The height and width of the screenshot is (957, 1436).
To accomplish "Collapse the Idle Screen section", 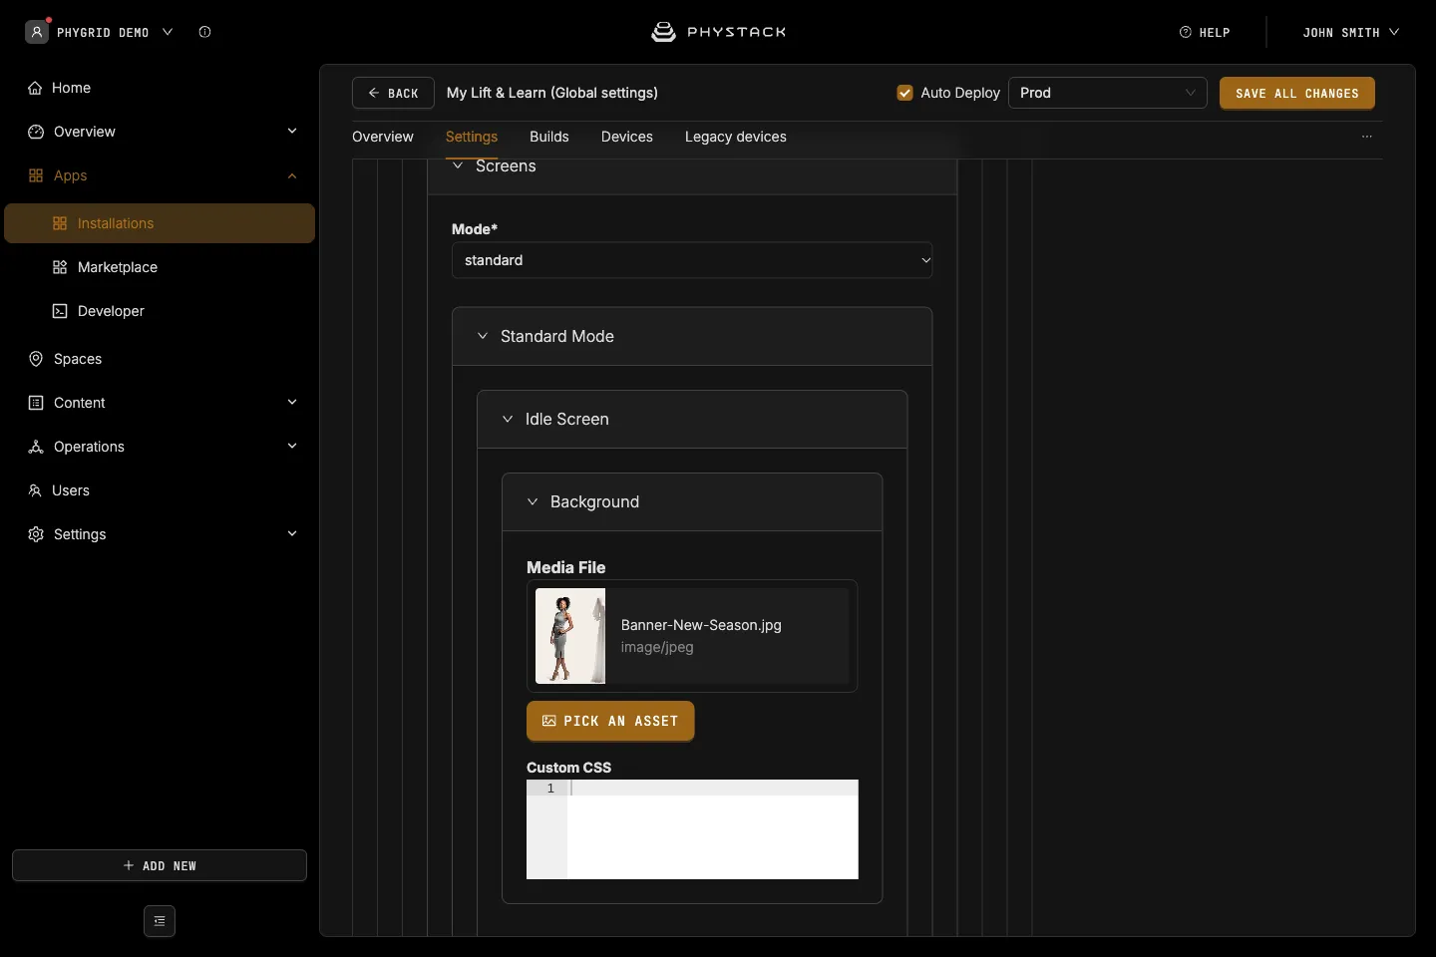I will pos(508,419).
